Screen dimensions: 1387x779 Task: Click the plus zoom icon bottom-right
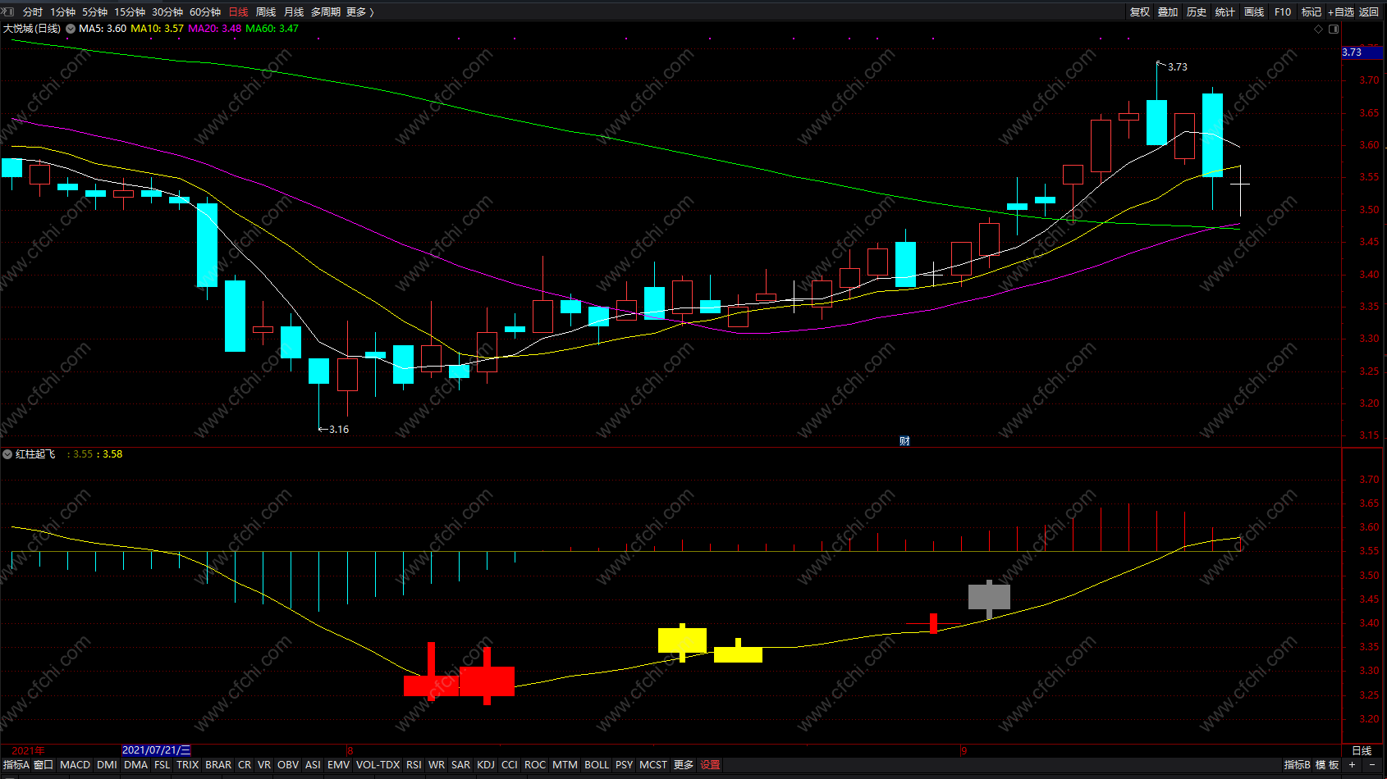click(x=1352, y=764)
